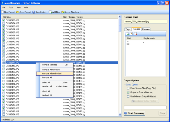Click the Add Files icon

point(50,12)
